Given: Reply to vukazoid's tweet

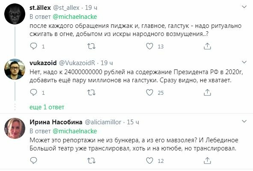Looking at the screenshot, I should coord(33,93).
